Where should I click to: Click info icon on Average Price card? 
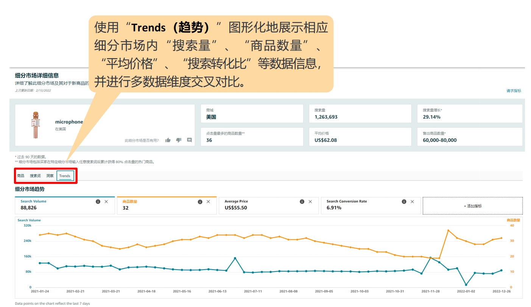302,202
